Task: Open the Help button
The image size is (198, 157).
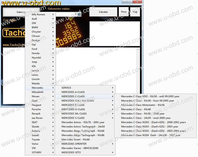Action: 135,12
